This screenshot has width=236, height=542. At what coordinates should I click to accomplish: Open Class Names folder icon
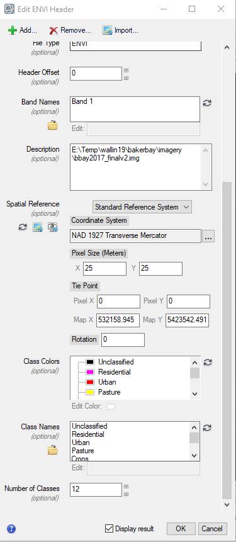(52, 450)
